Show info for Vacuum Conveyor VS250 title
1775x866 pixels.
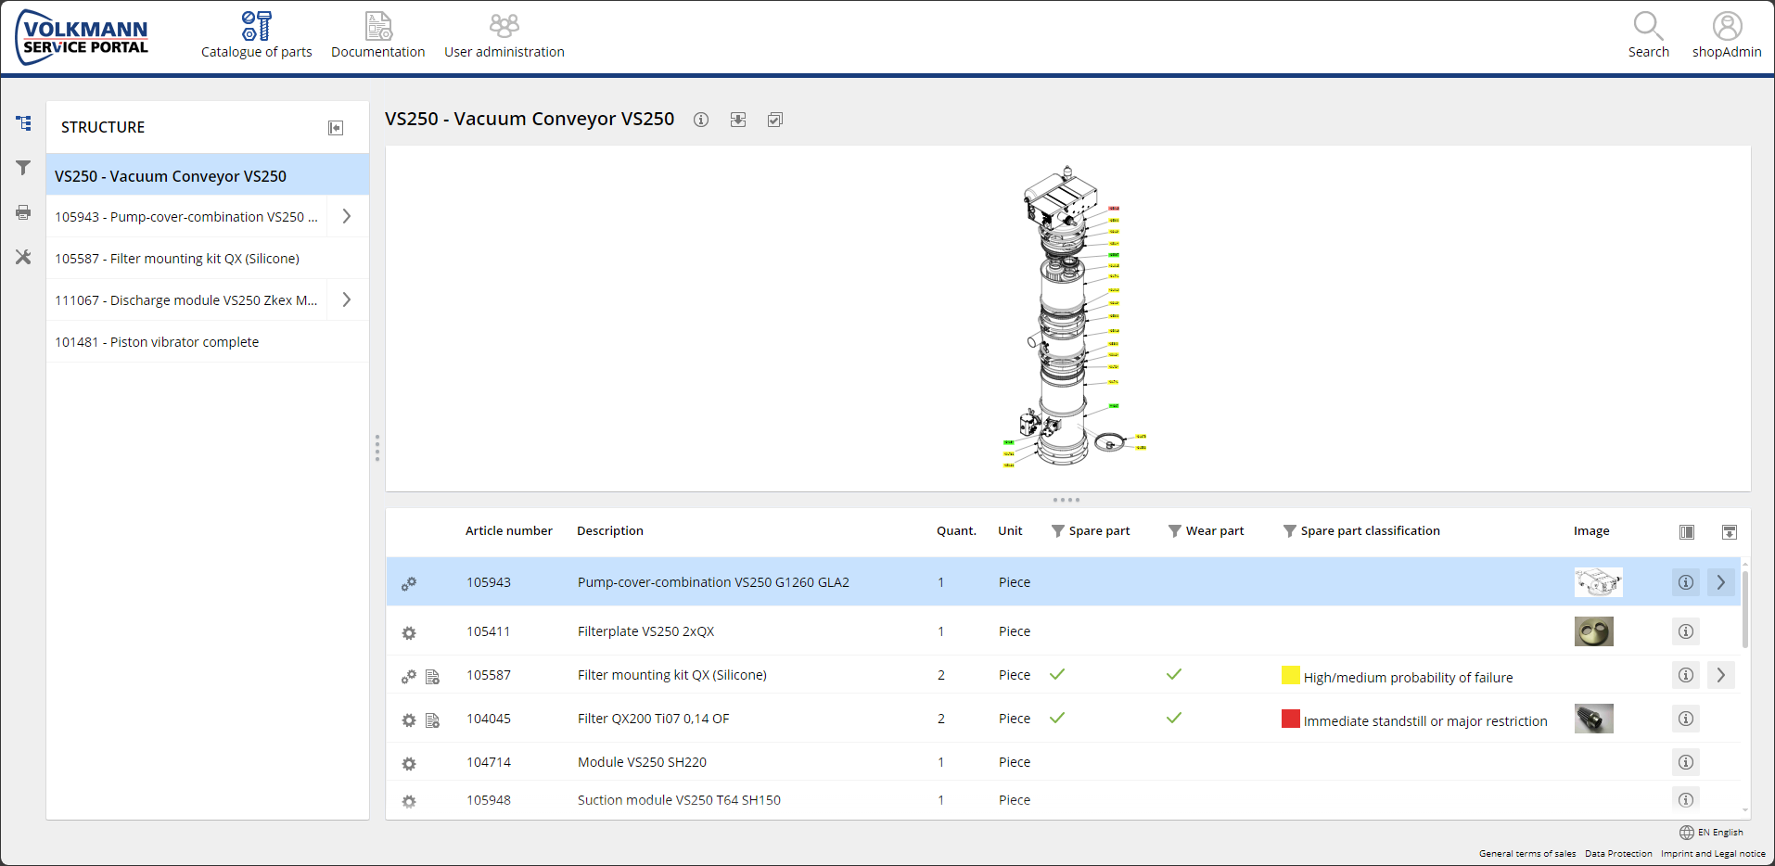click(701, 120)
